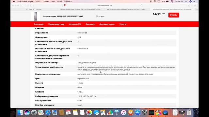This screenshot has height=117, width=209.
Task: Open Final Cut Pro clapperboard icon
Action: click(x=158, y=113)
